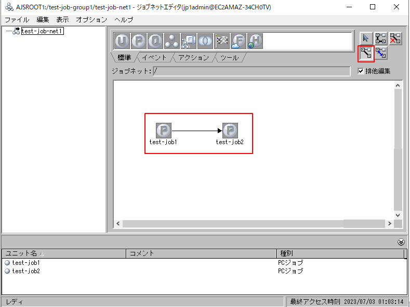Open the ヘルプ menu
The image size is (410, 307).
click(124, 20)
